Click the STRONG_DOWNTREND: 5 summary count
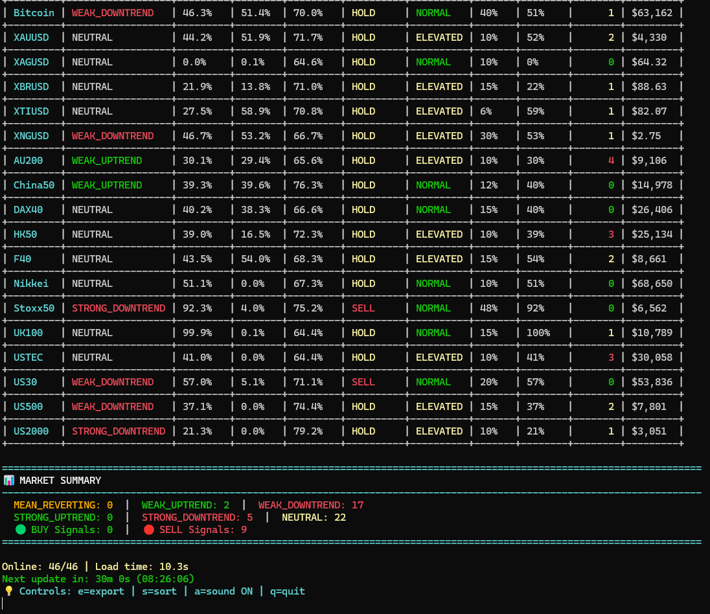This screenshot has height=614, width=710. coord(198,517)
